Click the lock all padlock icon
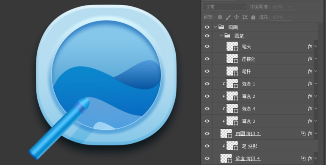326x165 pixels. point(253,17)
